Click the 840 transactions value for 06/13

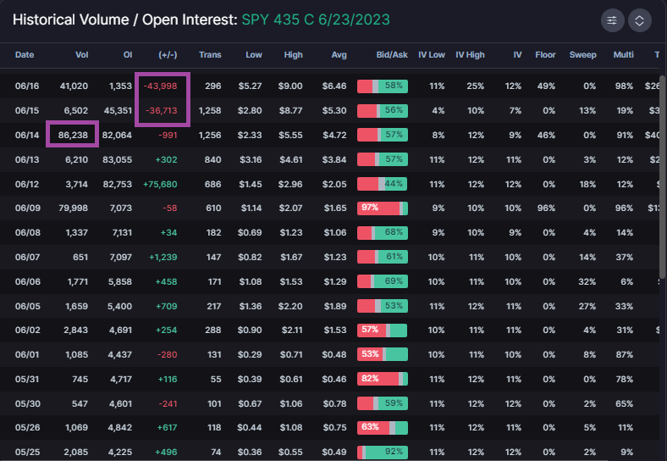click(212, 160)
